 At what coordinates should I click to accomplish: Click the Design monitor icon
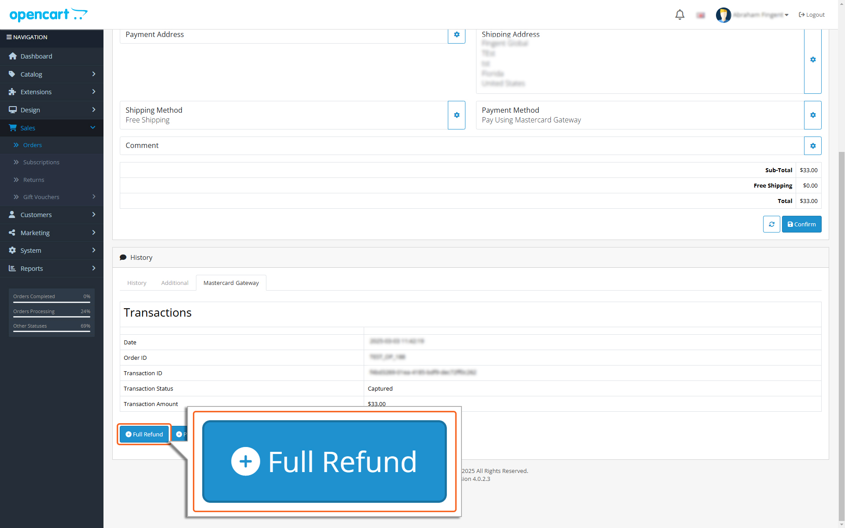12,110
